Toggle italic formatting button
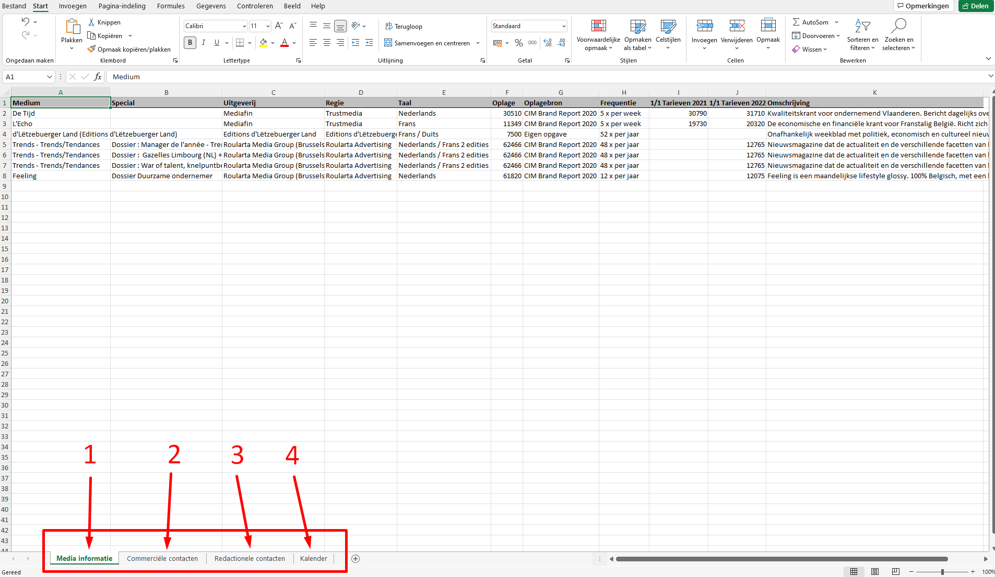 click(x=204, y=43)
